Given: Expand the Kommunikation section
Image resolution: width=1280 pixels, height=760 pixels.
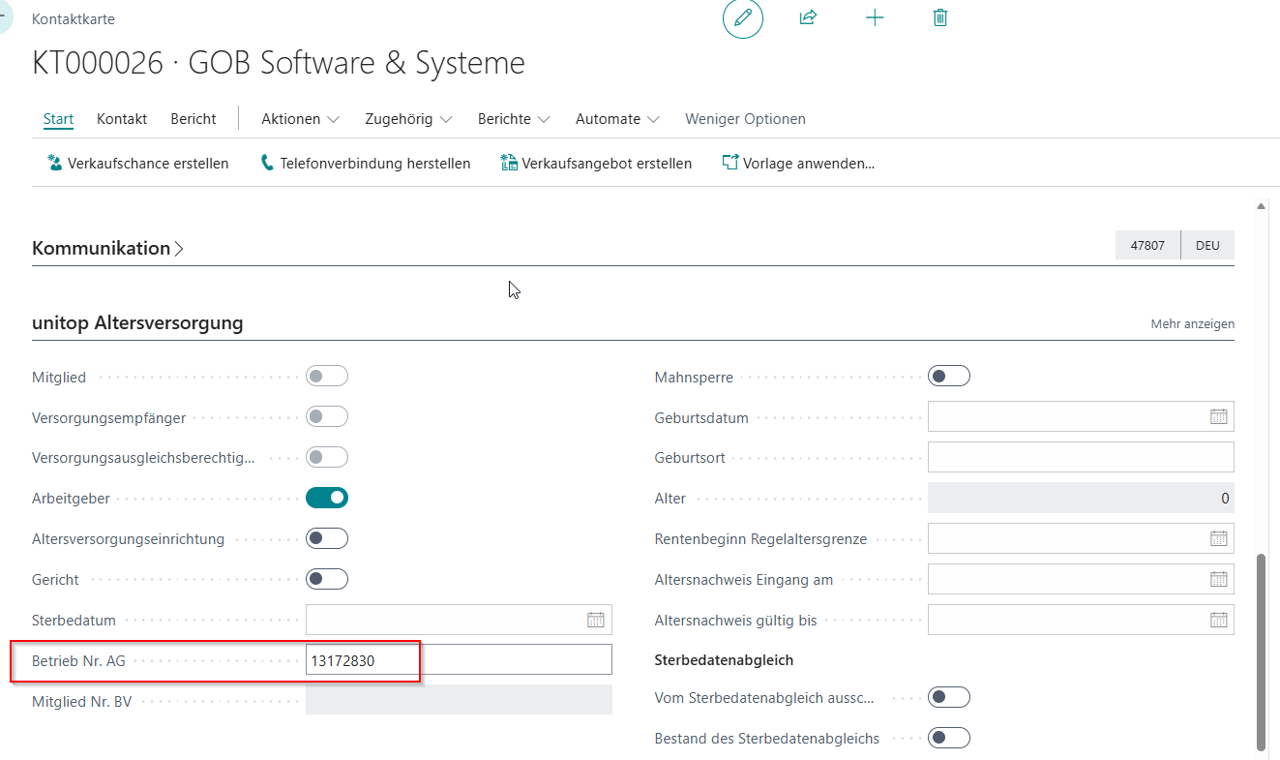Looking at the screenshot, I should (107, 248).
